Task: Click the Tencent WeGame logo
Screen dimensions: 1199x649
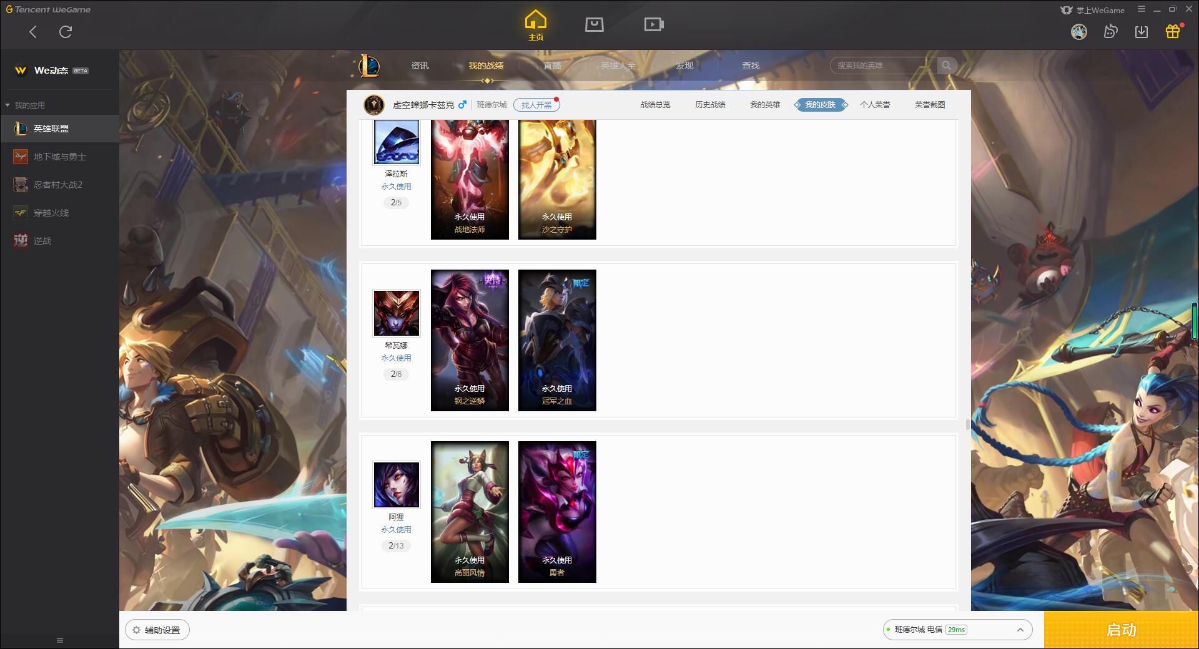Action: 48,9
